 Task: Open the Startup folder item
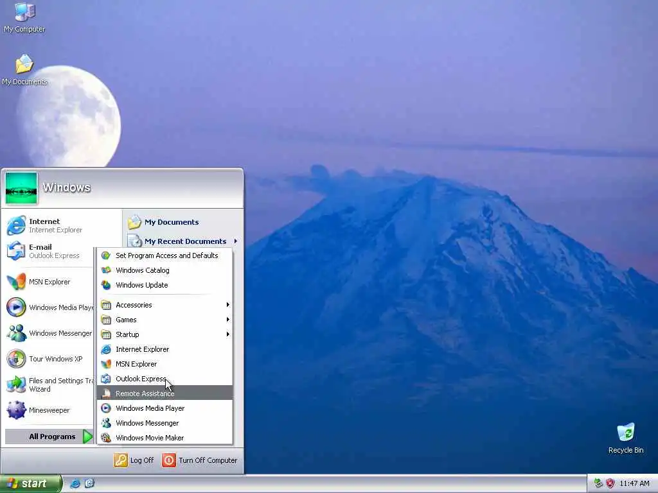165,334
